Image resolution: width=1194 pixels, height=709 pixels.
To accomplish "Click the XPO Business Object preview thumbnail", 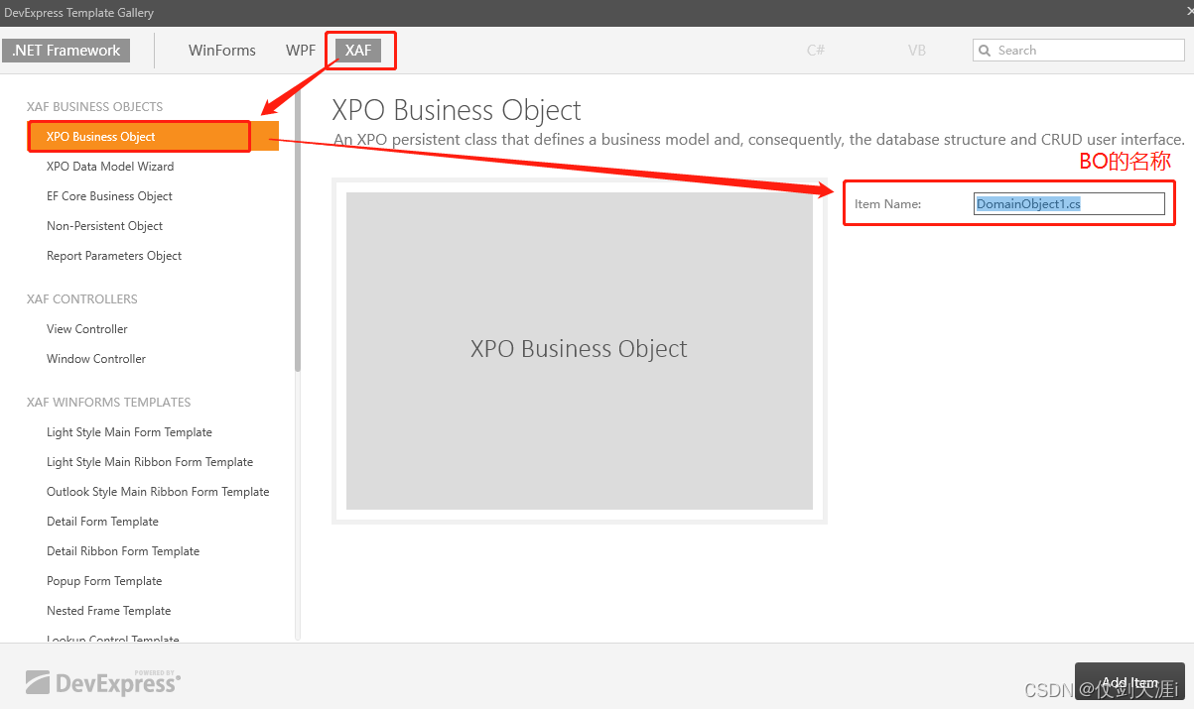I will pyautogui.click(x=580, y=351).
